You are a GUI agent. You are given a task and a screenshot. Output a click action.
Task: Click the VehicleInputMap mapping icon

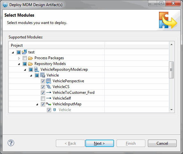[x=49, y=104]
